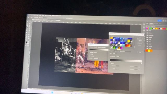Switch to the Gradients panel tab

[x=156, y=24]
